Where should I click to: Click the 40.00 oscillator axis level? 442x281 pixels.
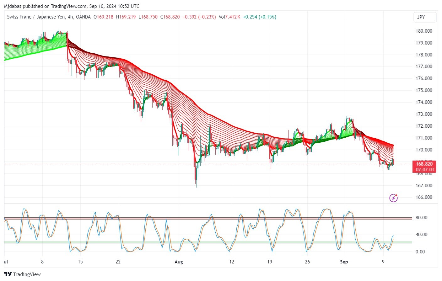click(421, 235)
